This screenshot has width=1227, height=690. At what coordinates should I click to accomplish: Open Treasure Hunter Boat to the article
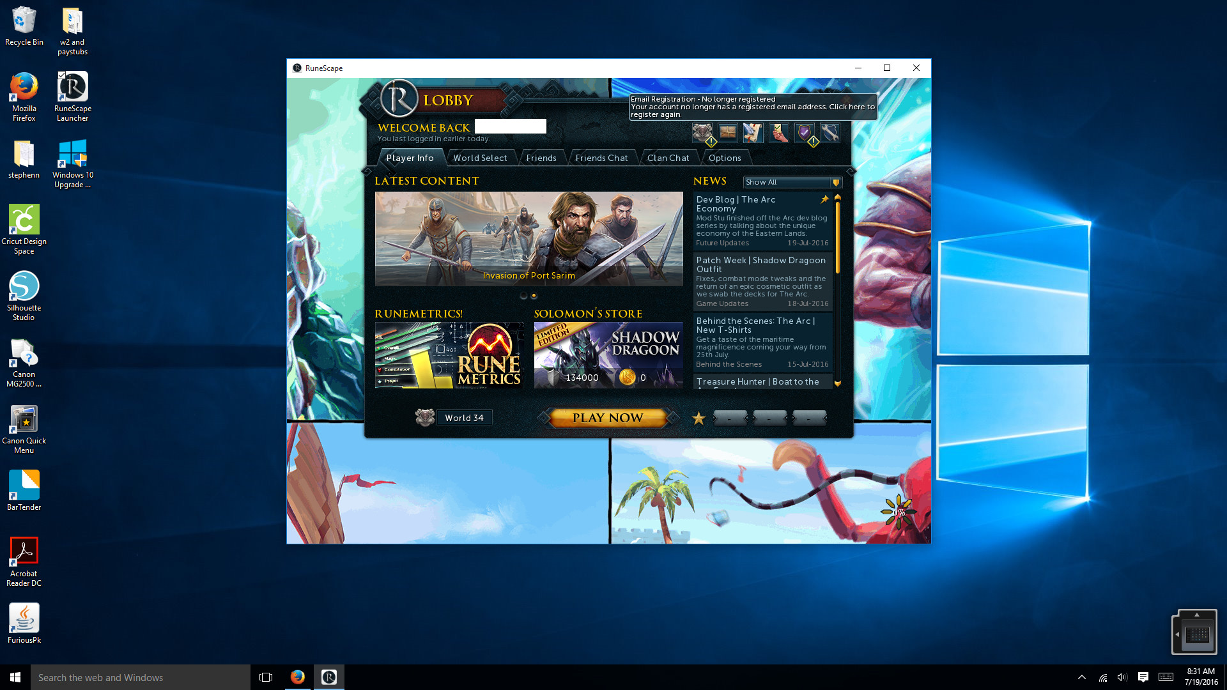(x=762, y=381)
